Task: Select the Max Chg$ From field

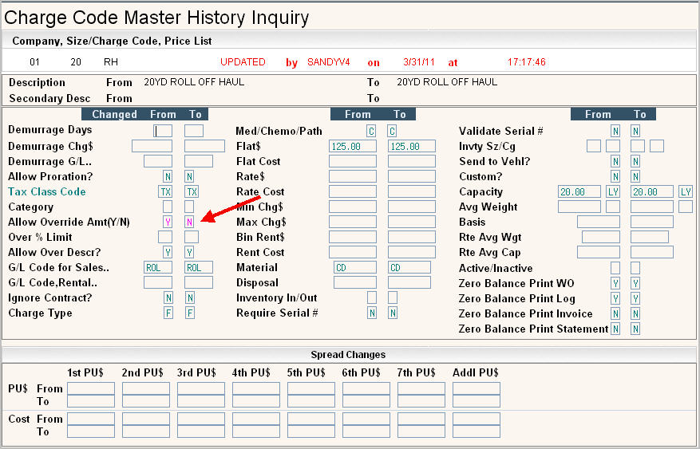Action: (x=353, y=222)
